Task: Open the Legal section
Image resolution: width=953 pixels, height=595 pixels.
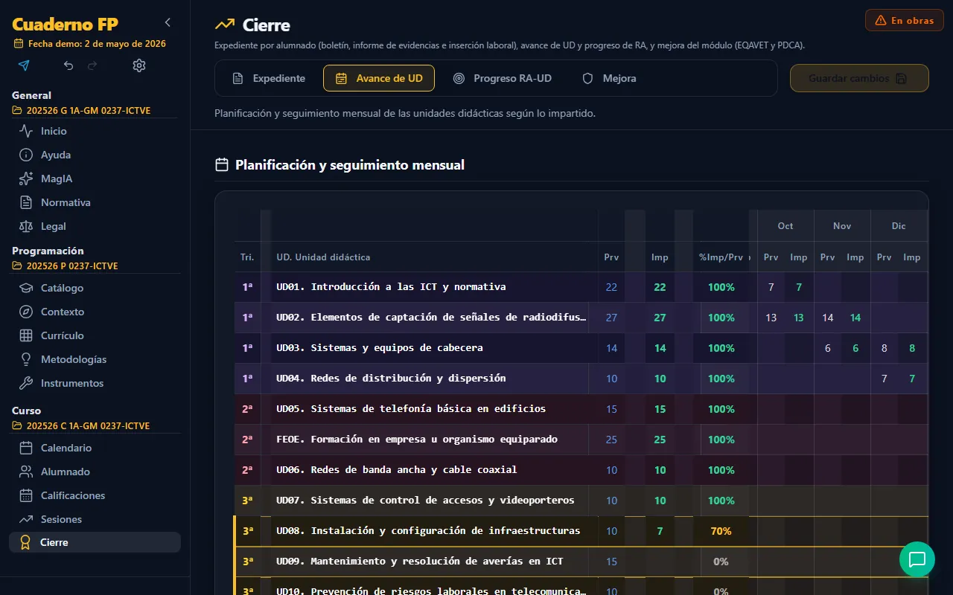Action: 95,226
